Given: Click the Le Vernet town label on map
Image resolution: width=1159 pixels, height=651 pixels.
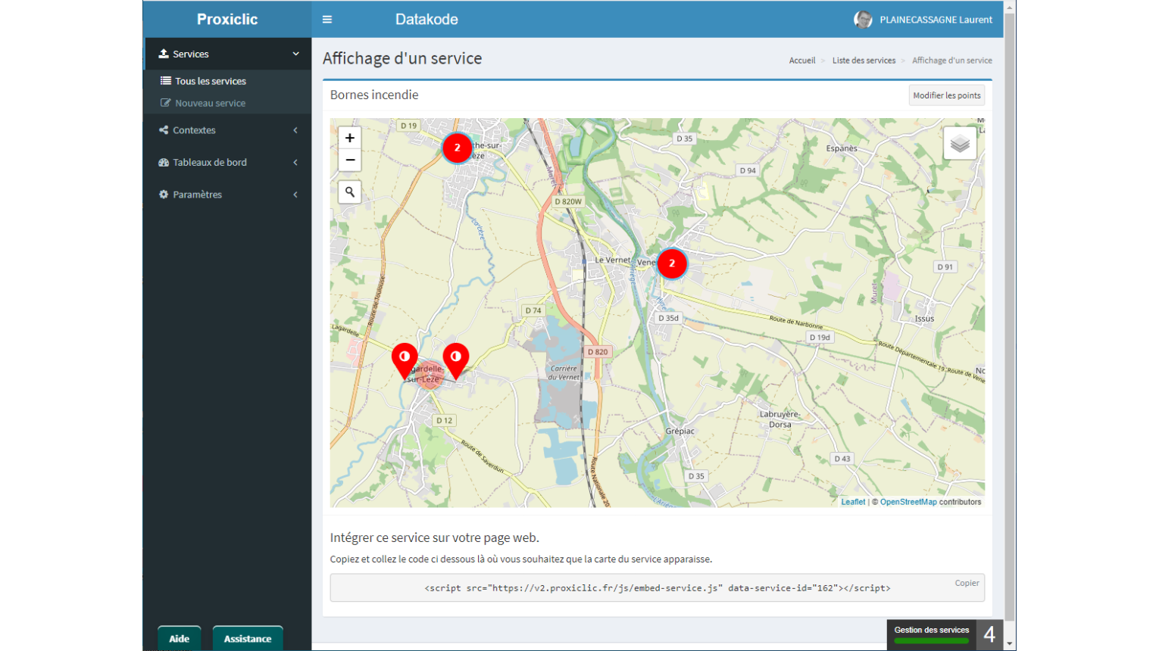Looking at the screenshot, I should (x=612, y=260).
